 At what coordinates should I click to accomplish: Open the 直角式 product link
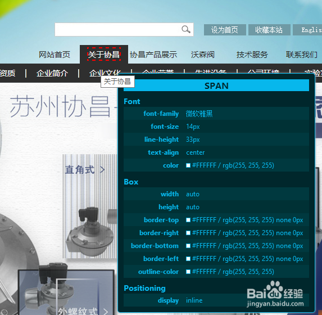pyautogui.click(x=80, y=170)
